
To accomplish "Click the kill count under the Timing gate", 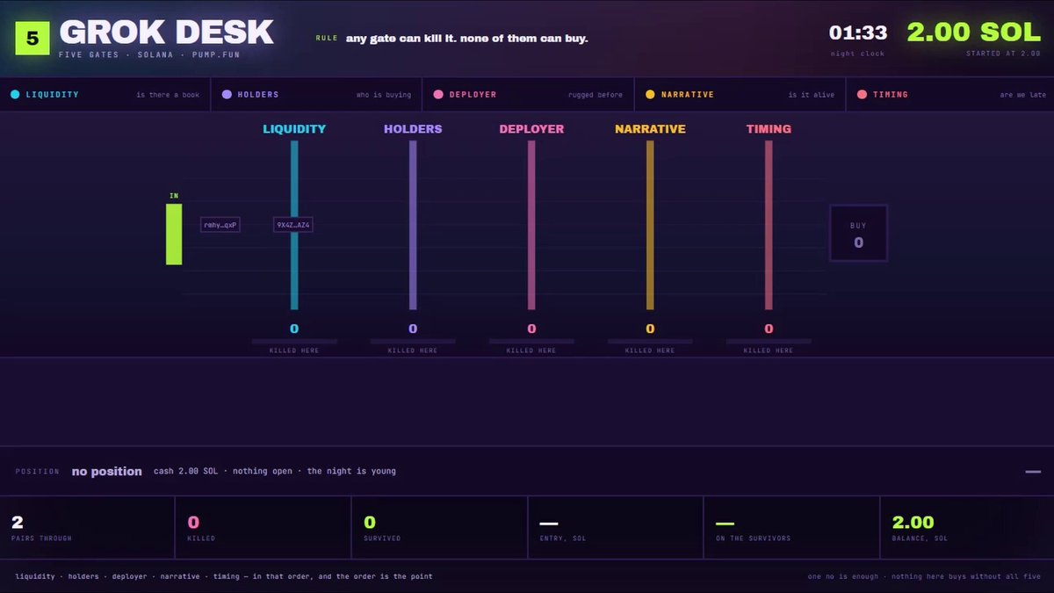I will [x=769, y=329].
